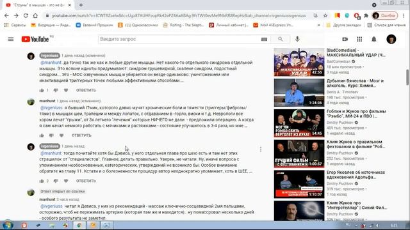
Task: Open the @manhunt mention in first reply
Action: click(51, 63)
